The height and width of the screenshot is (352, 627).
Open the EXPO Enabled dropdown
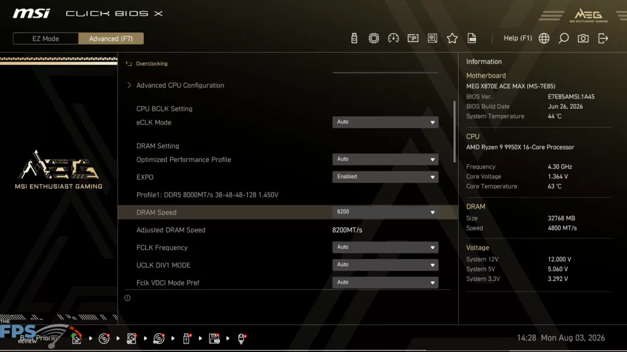(x=385, y=177)
